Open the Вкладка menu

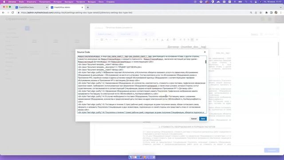tap(92, 2)
